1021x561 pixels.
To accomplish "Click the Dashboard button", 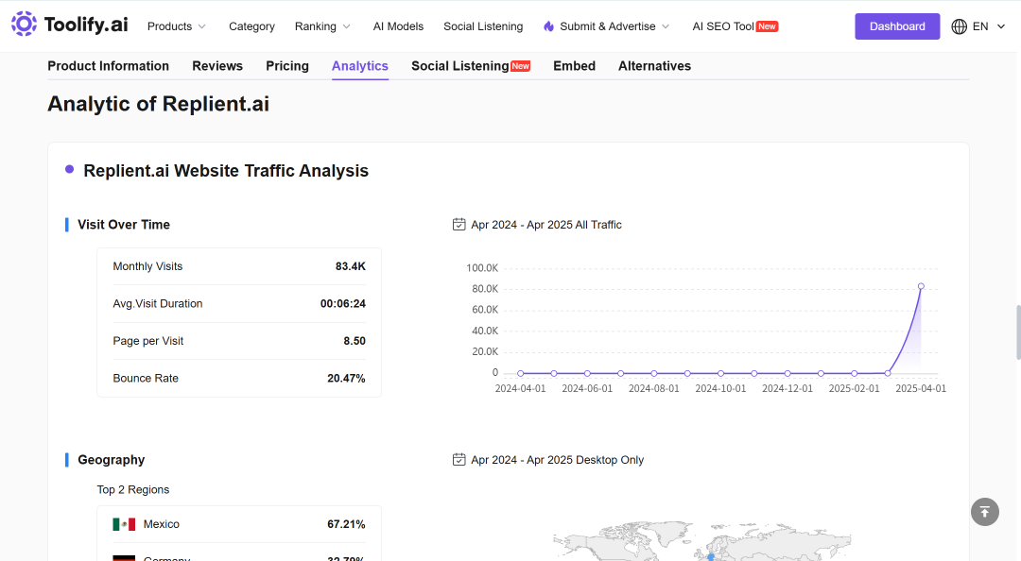I will 897,26.
